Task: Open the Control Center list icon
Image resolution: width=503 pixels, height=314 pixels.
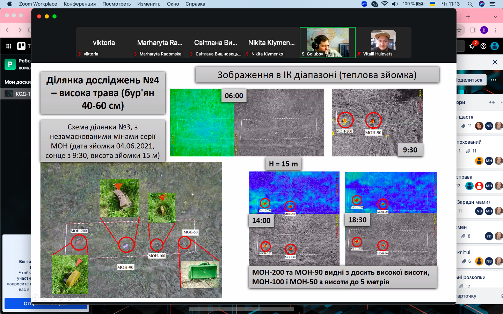Action: pyautogui.click(x=492, y=4)
